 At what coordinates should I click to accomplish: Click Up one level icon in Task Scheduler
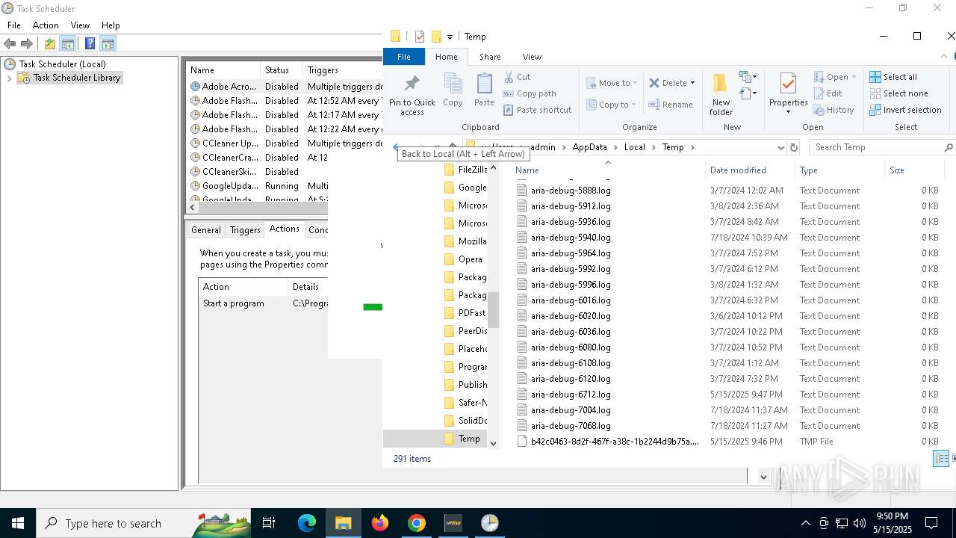pyautogui.click(x=50, y=44)
